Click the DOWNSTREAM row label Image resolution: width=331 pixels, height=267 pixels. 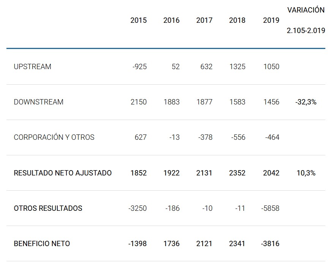(x=38, y=102)
